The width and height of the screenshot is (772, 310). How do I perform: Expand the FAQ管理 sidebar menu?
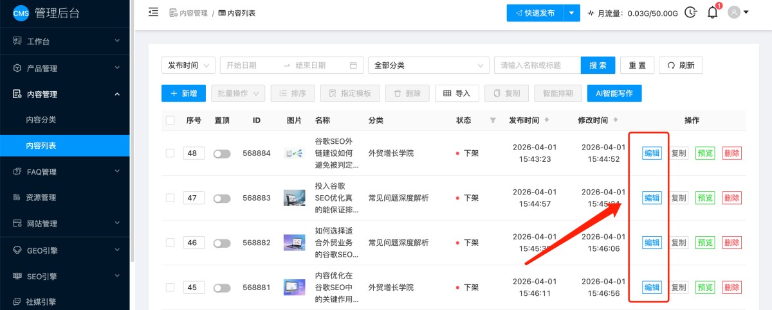(x=117, y=171)
